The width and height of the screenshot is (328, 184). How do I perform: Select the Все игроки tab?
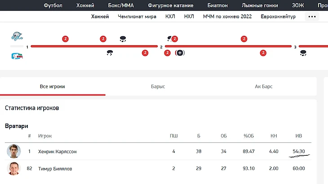pyautogui.click(x=52, y=86)
